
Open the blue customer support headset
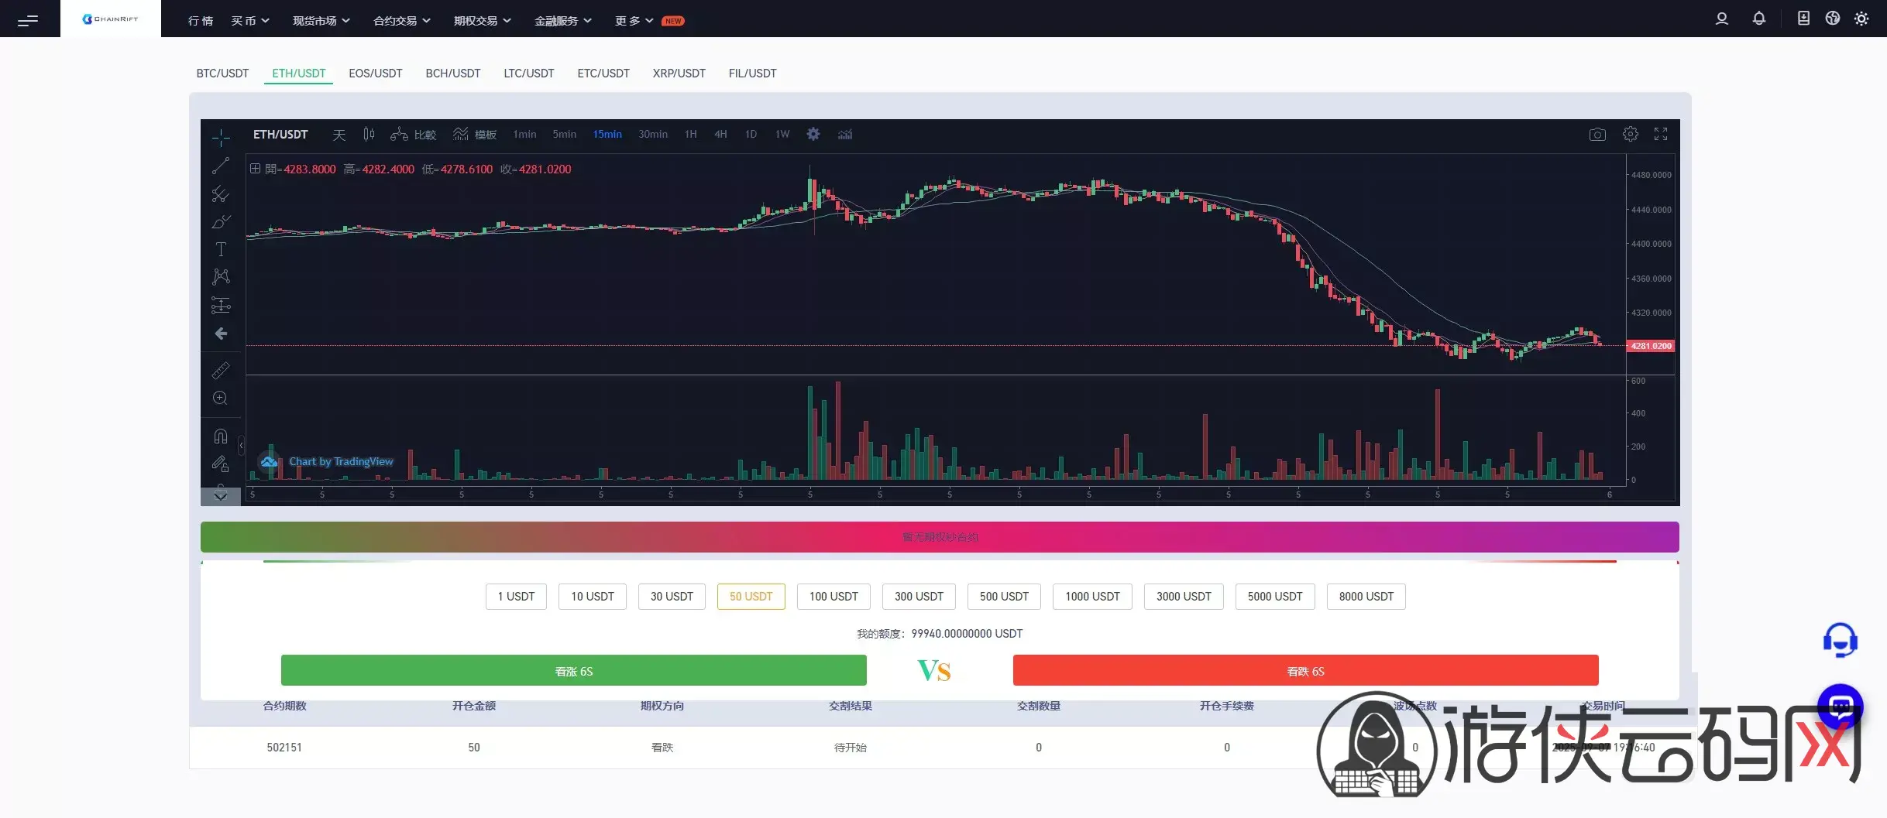coord(1840,641)
